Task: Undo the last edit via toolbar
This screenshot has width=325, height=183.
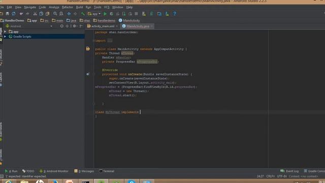Action: 21,14
